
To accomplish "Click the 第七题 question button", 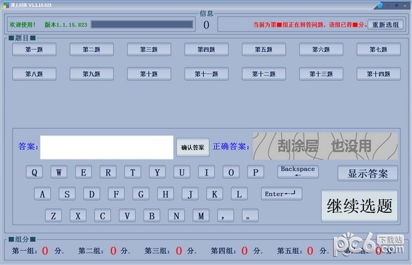I will [378, 49].
